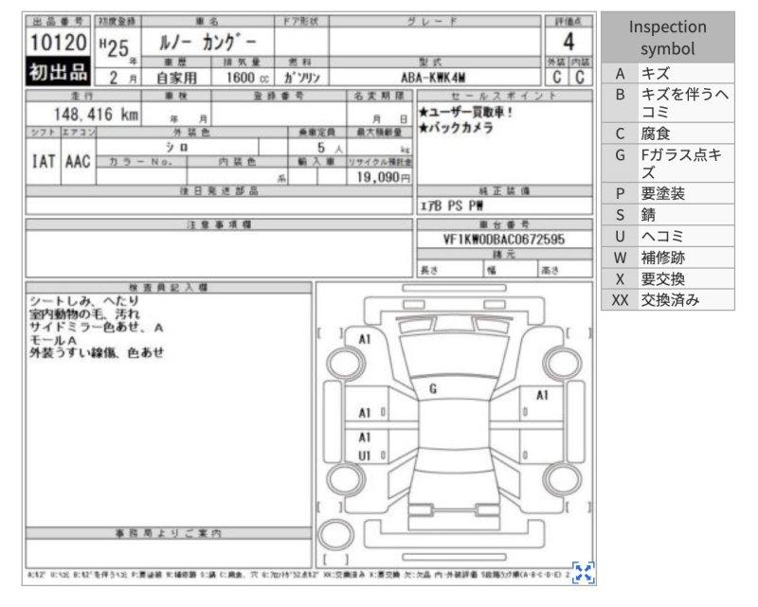Click the chassis number VF1KW0DBAC0672595
The image size is (758, 607).
pos(497,241)
